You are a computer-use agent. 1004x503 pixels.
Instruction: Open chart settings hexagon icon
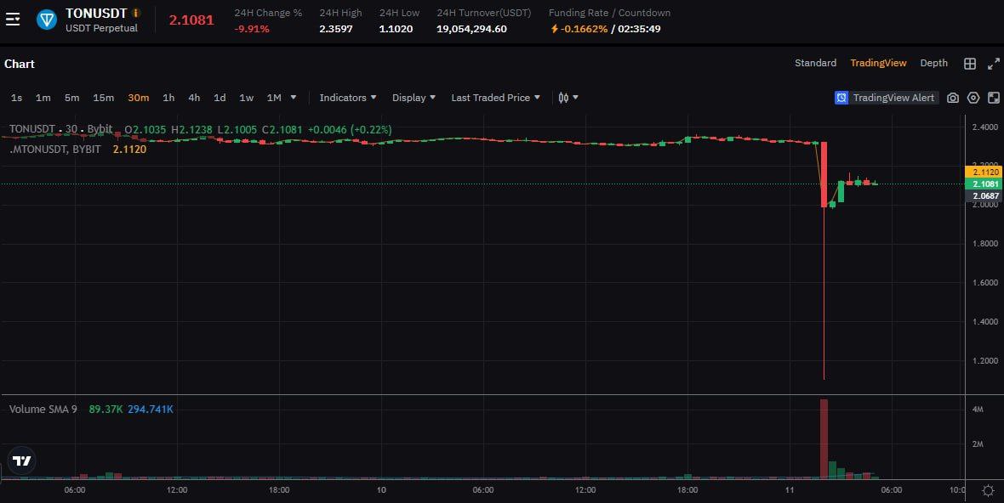pos(973,98)
